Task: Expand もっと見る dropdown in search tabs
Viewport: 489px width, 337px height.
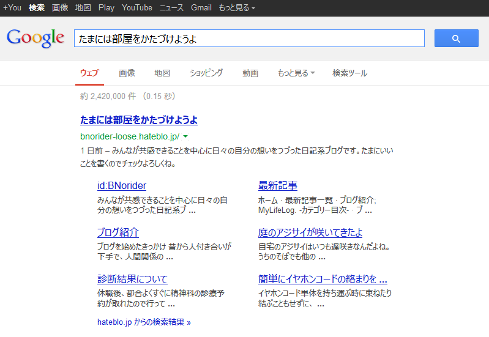Action: 296,73
